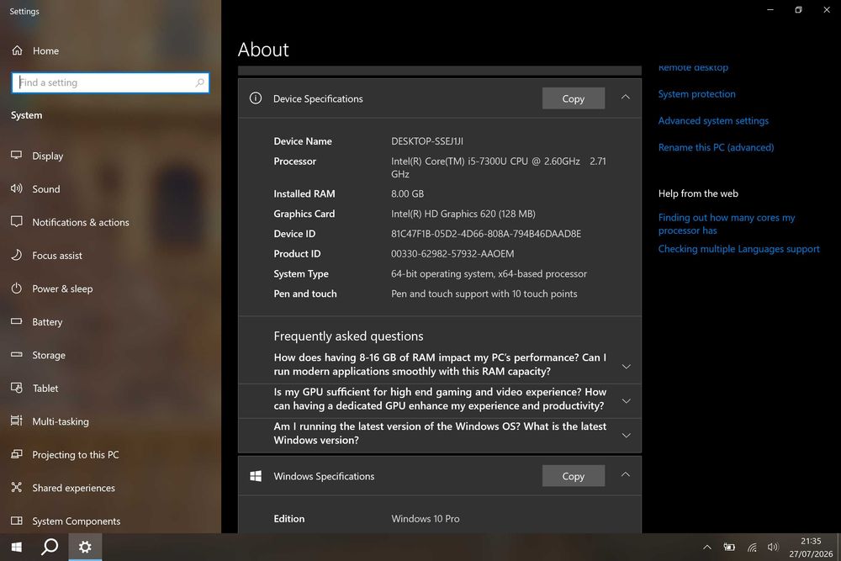Click the Home house icon
Image resolution: width=841 pixels, height=561 pixels.
click(17, 50)
